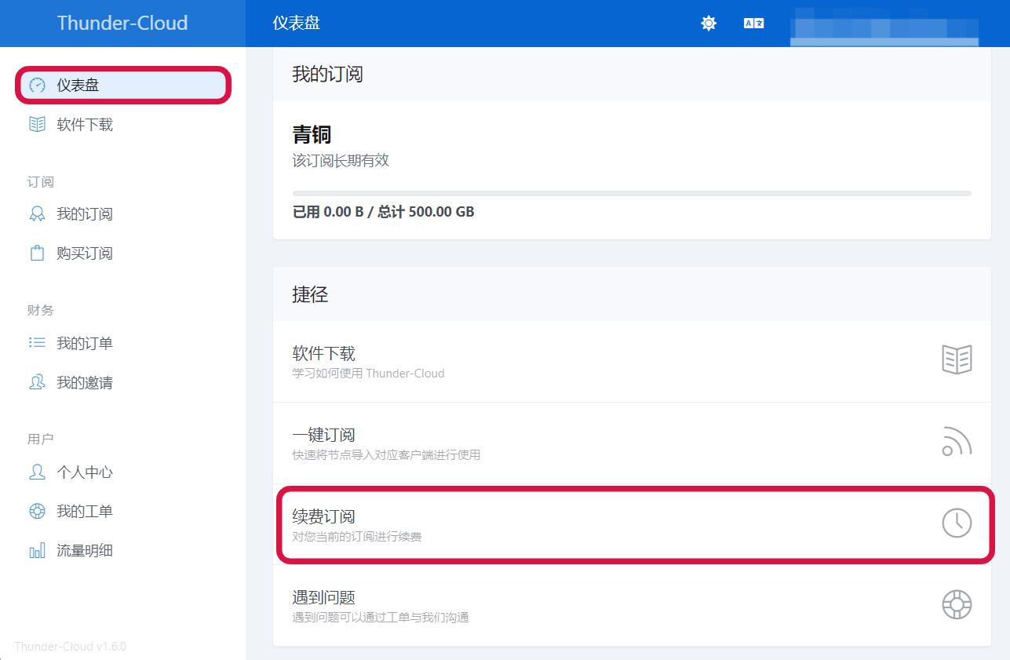Screen dimensions: 1010x660
Task: Toggle the dark mode sun icon
Action: click(x=709, y=24)
